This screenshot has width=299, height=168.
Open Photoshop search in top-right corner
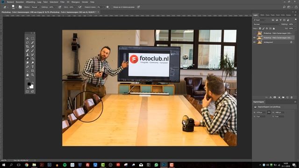tap(284, 7)
